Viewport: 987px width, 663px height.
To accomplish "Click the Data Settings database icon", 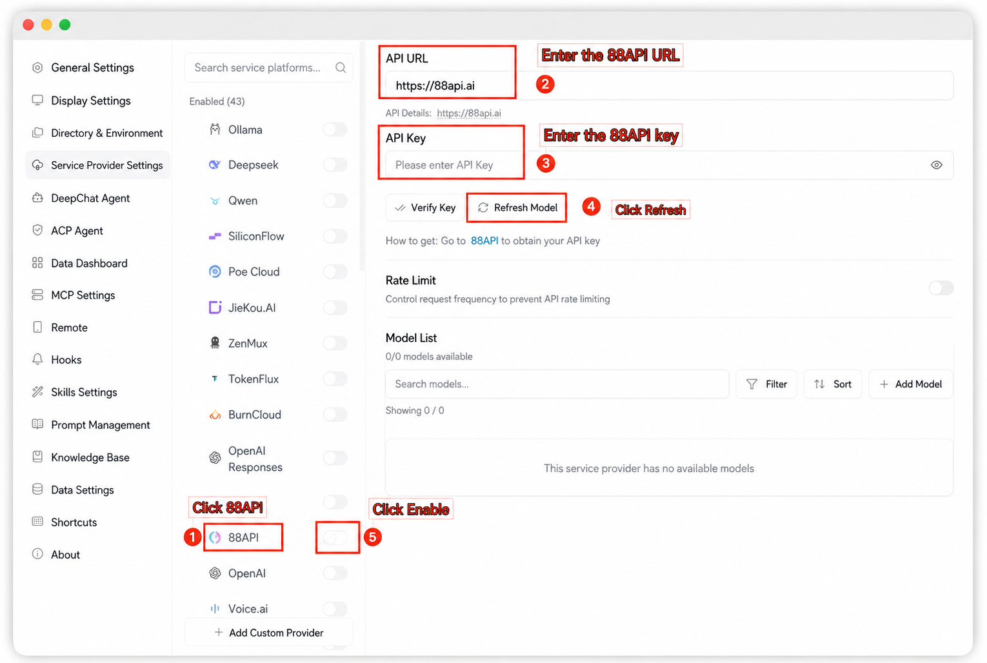I will [37, 490].
